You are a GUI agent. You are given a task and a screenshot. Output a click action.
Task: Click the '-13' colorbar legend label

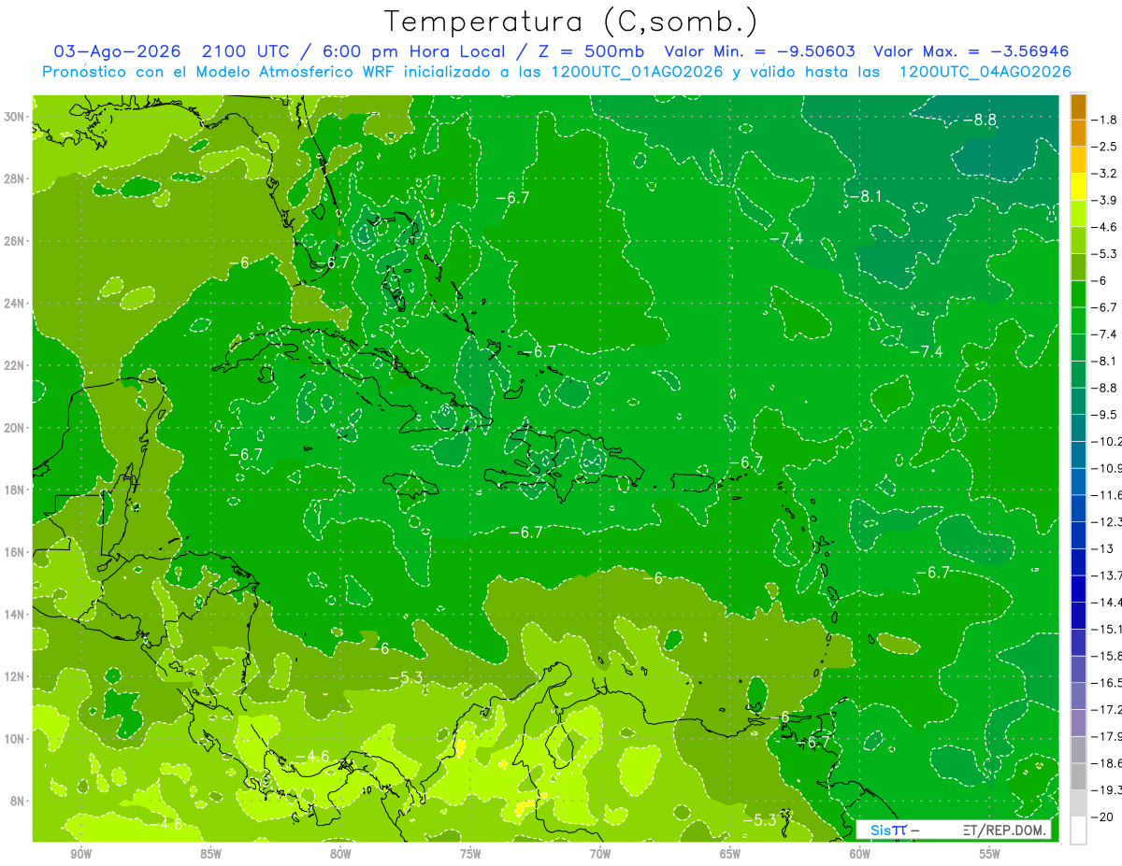tap(1103, 548)
